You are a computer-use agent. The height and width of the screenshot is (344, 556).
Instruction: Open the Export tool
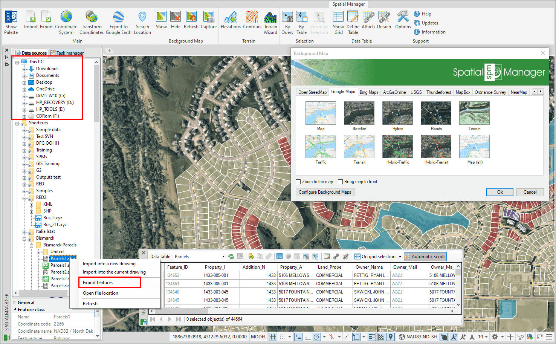tap(46, 20)
